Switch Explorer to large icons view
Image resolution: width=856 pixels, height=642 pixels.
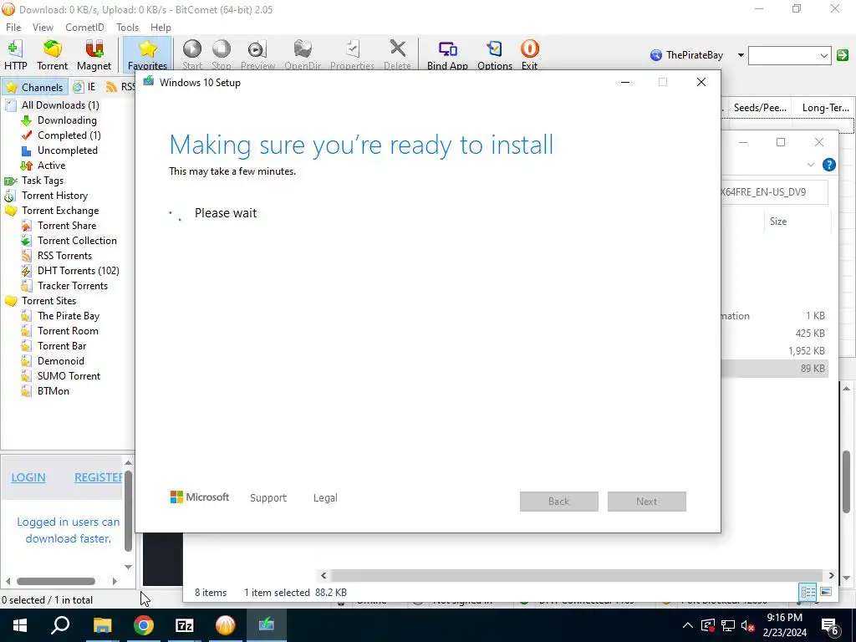[826, 592]
